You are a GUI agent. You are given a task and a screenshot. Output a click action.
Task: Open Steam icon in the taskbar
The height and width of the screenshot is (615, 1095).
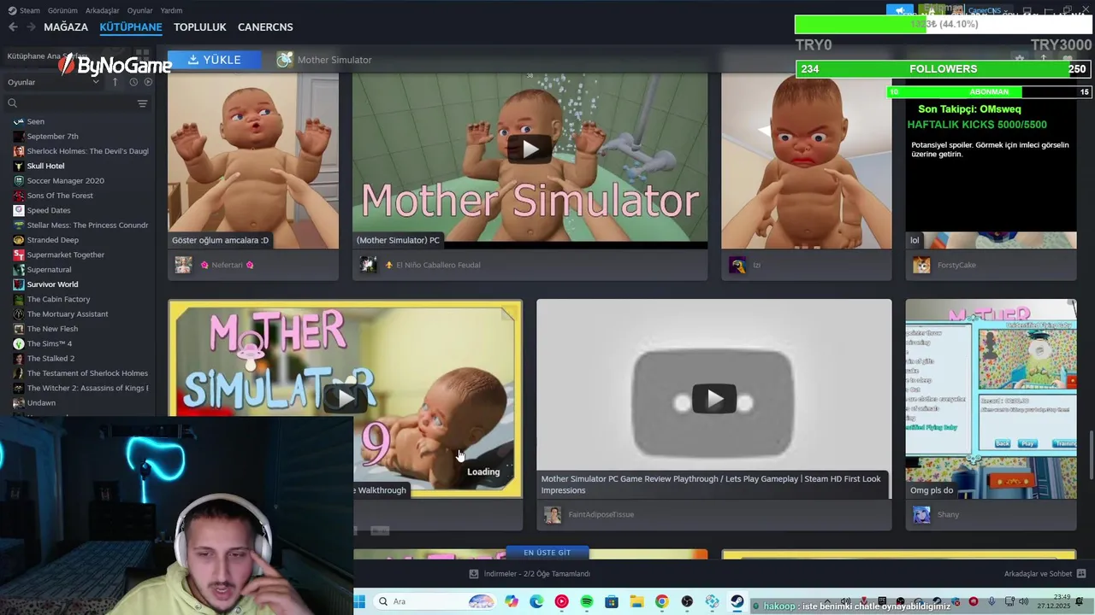(737, 601)
